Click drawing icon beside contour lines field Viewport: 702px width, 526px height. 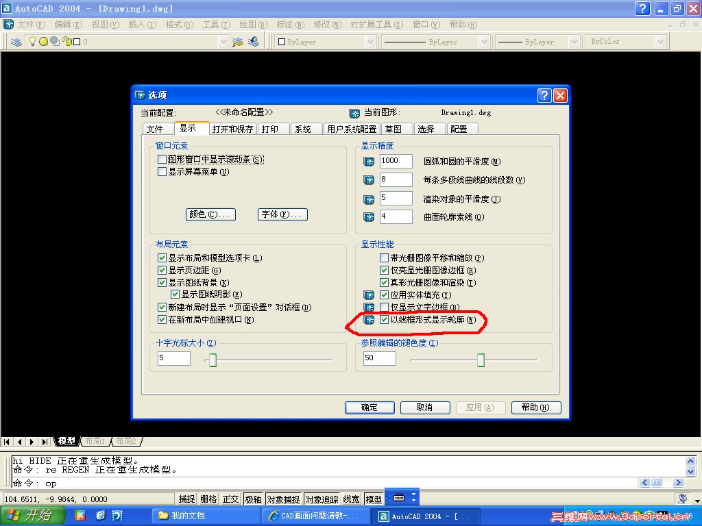tap(369, 217)
